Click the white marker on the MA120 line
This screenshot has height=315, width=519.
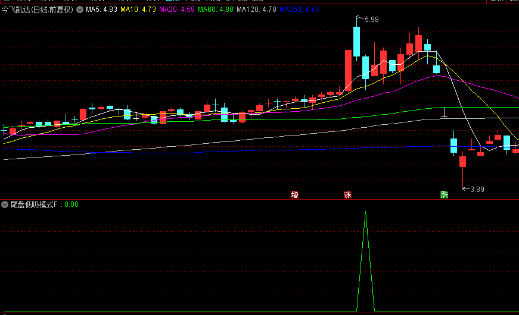[x=445, y=112]
